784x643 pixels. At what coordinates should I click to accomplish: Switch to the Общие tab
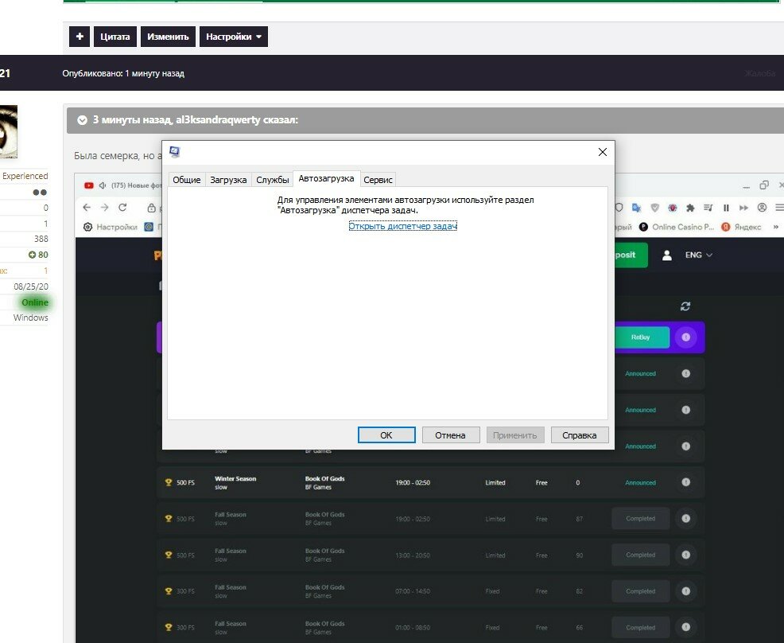click(x=186, y=180)
